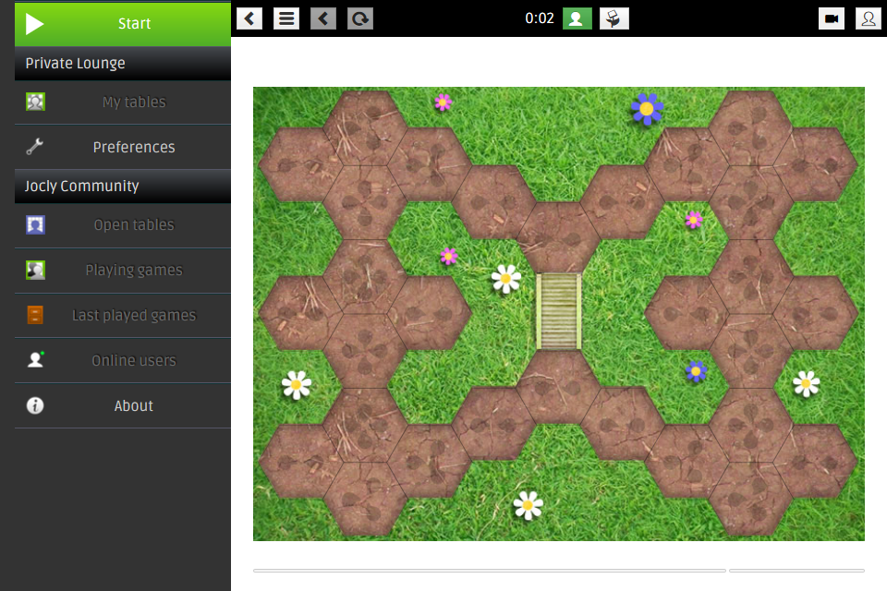
Task: Toggle the video camera button
Action: click(832, 18)
